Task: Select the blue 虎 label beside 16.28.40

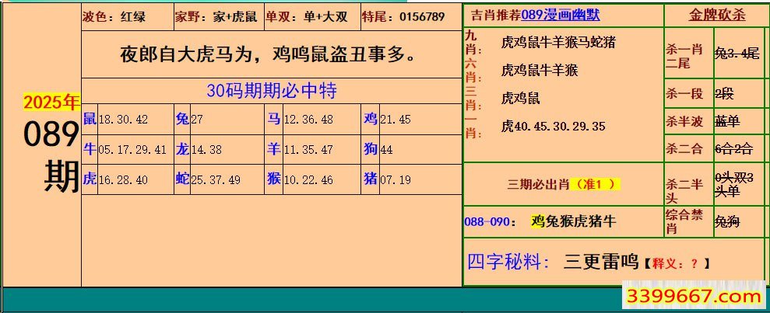Action: click(x=90, y=179)
